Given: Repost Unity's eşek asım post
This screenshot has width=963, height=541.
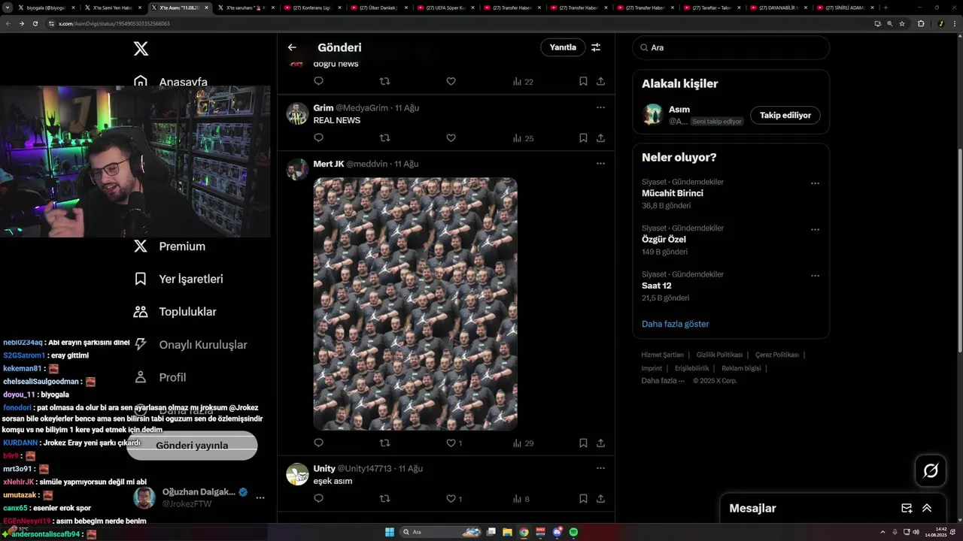Looking at the screenshot, I should 384,499.
